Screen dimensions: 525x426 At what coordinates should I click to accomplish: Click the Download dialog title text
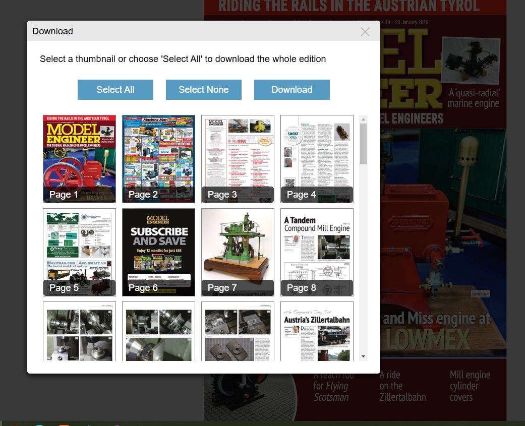pyautogui.click(x=52, y=31)
